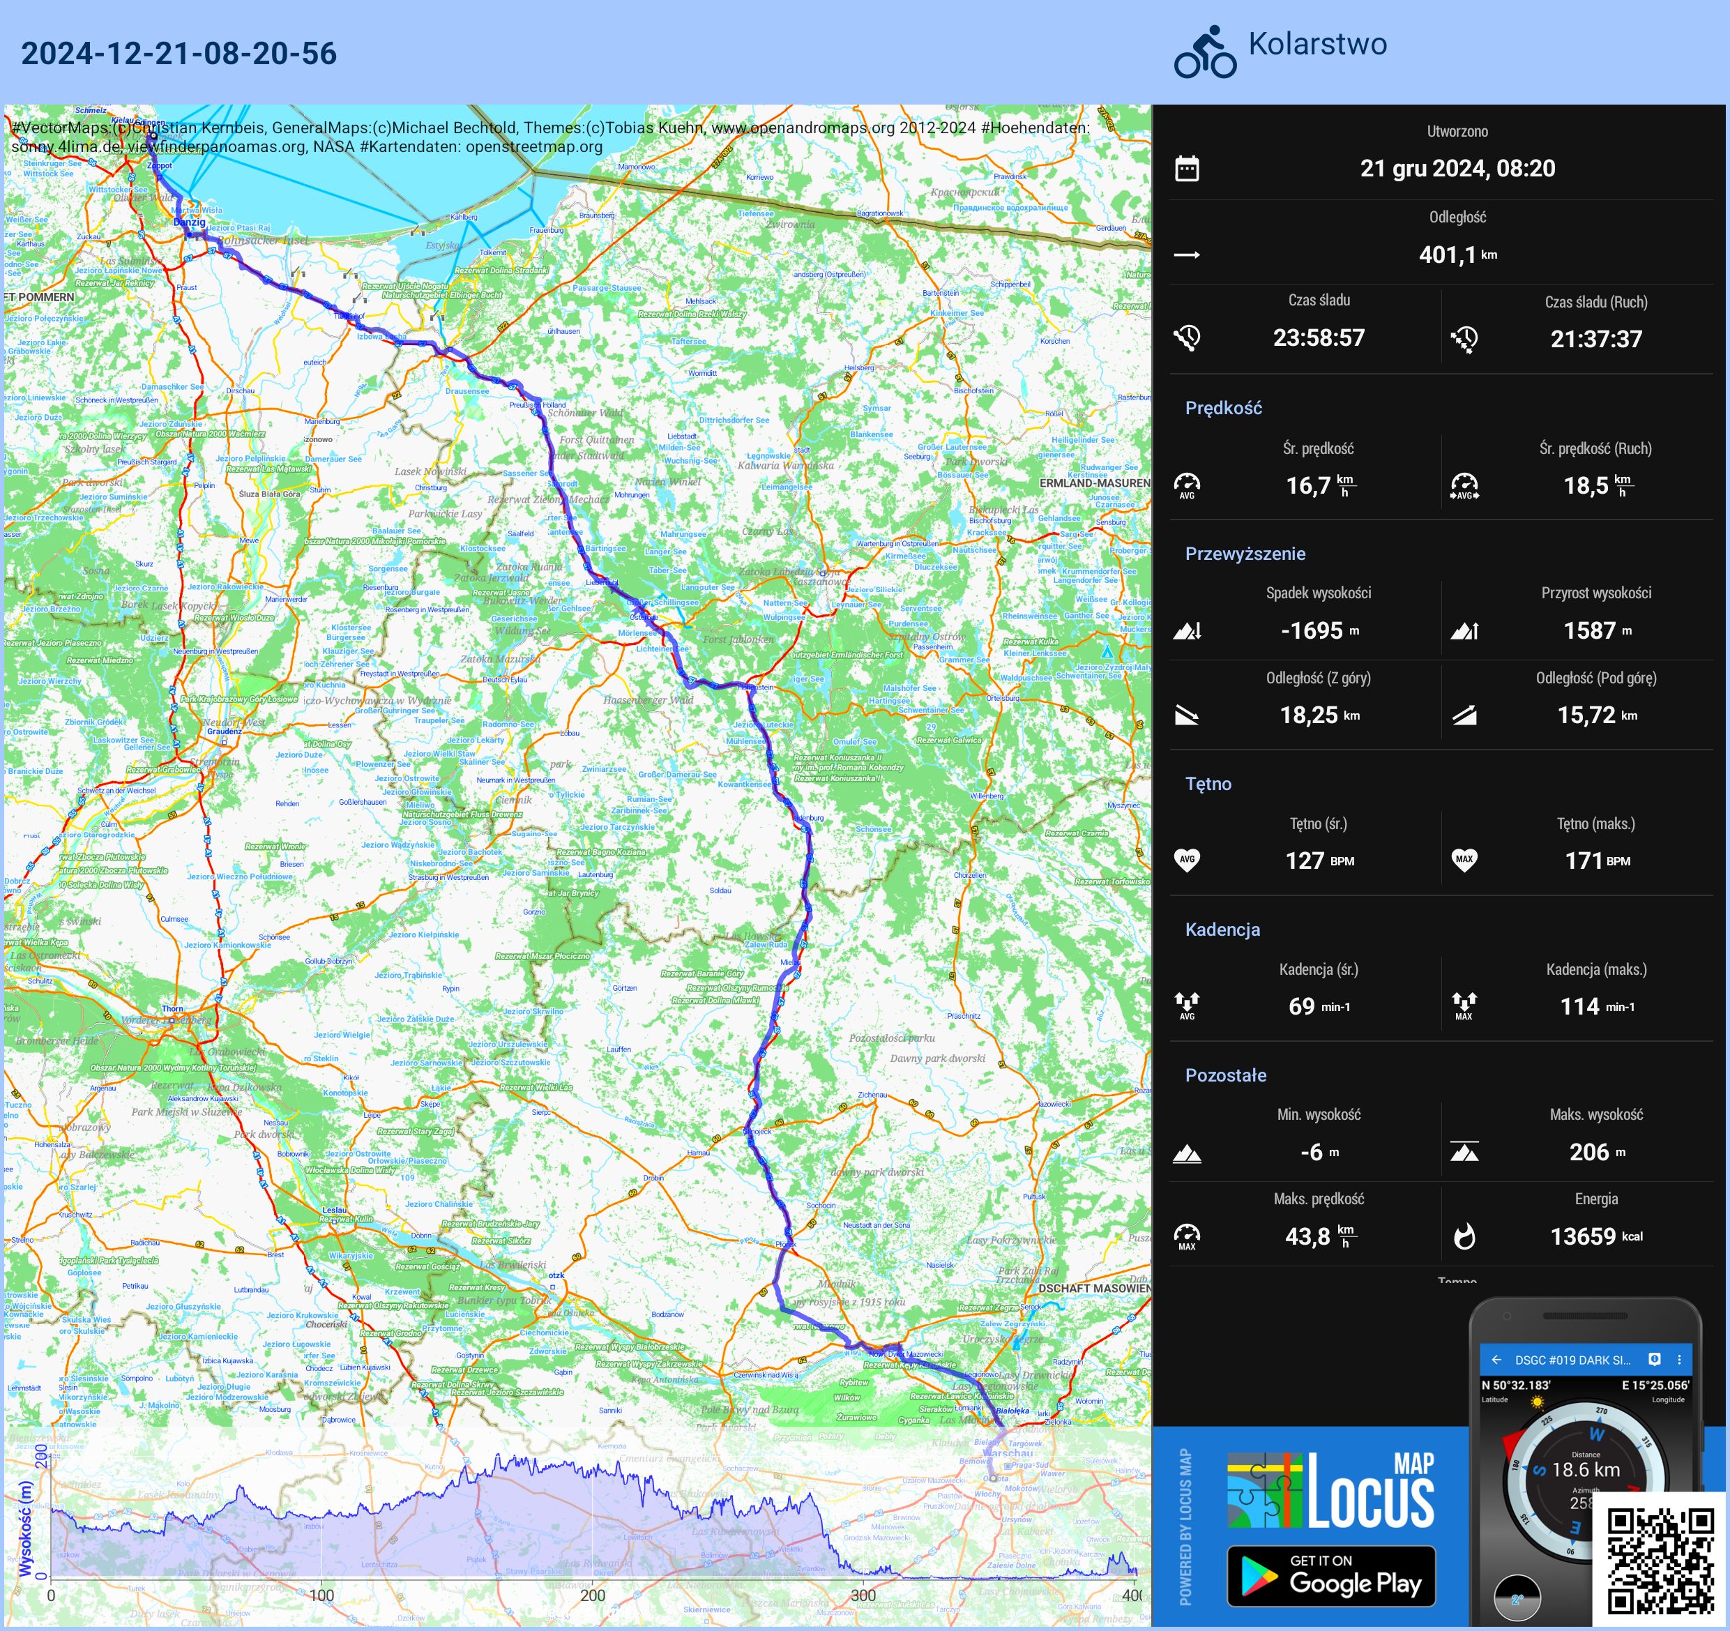Click the ERMLAND-MASUREN region label on map
Image resolution: width=1730 pixels, height=1631 pixels.
(1094, 483)
